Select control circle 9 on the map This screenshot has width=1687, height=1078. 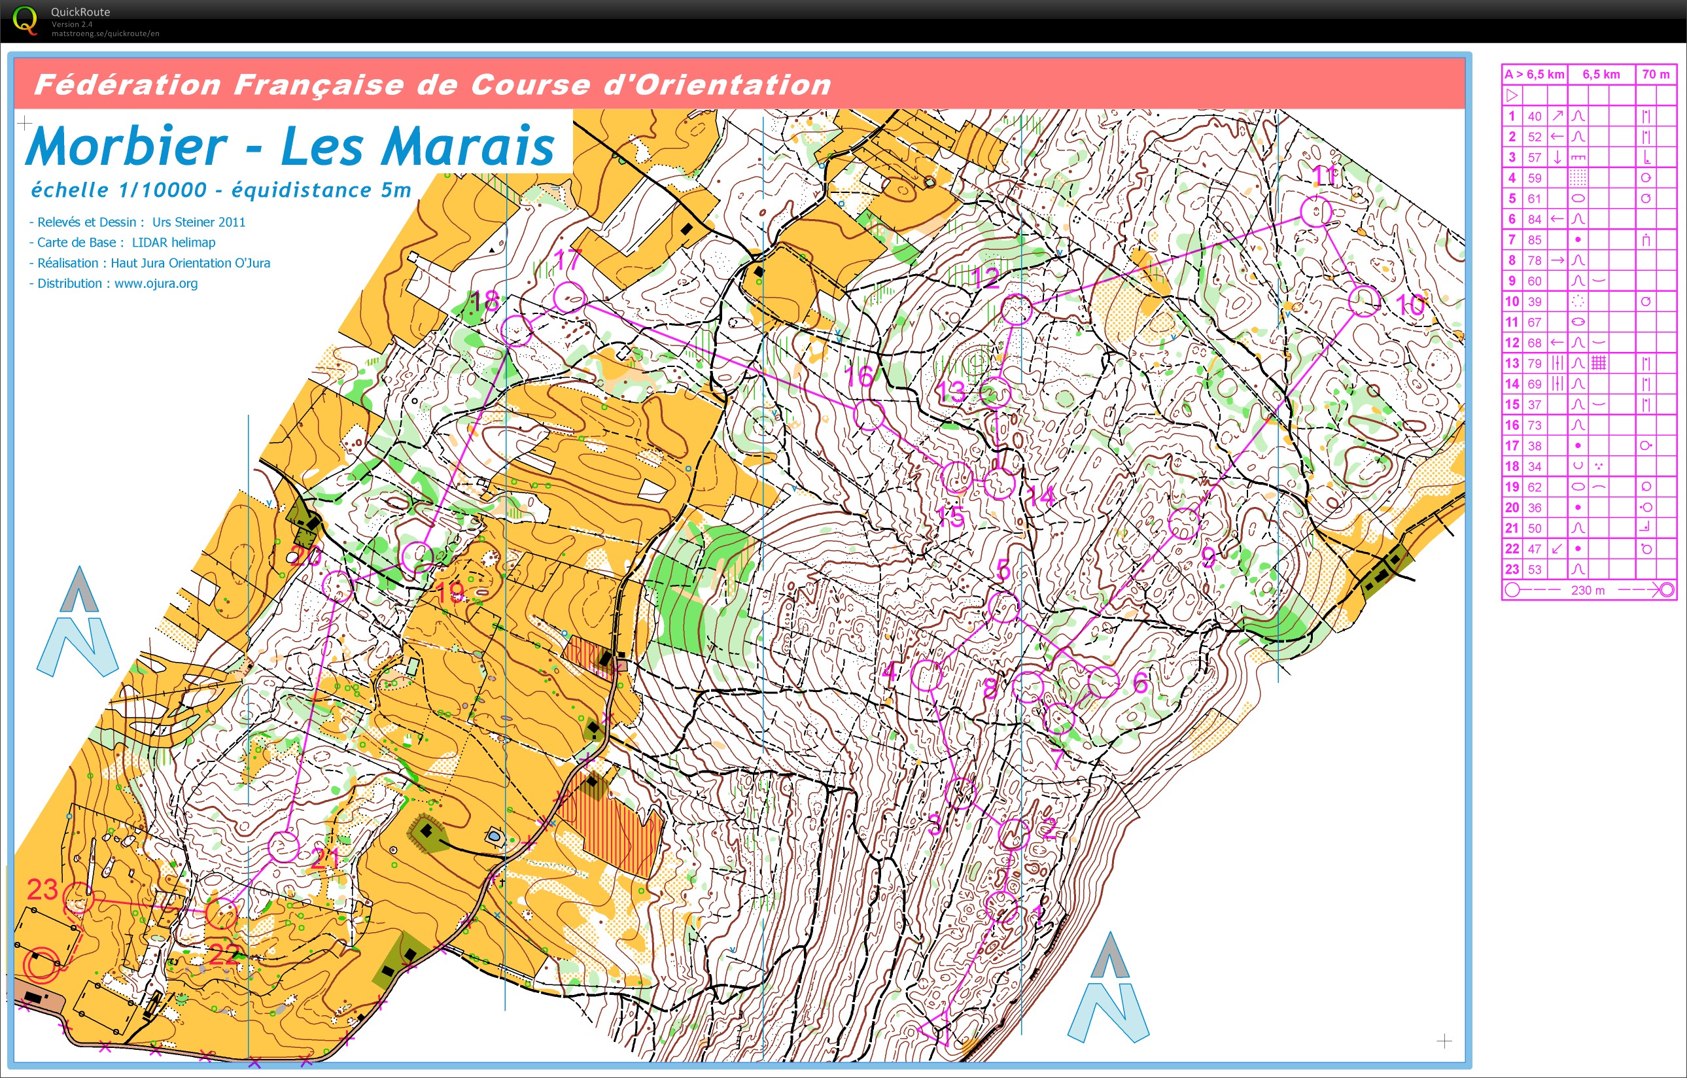coord(1185,523)
